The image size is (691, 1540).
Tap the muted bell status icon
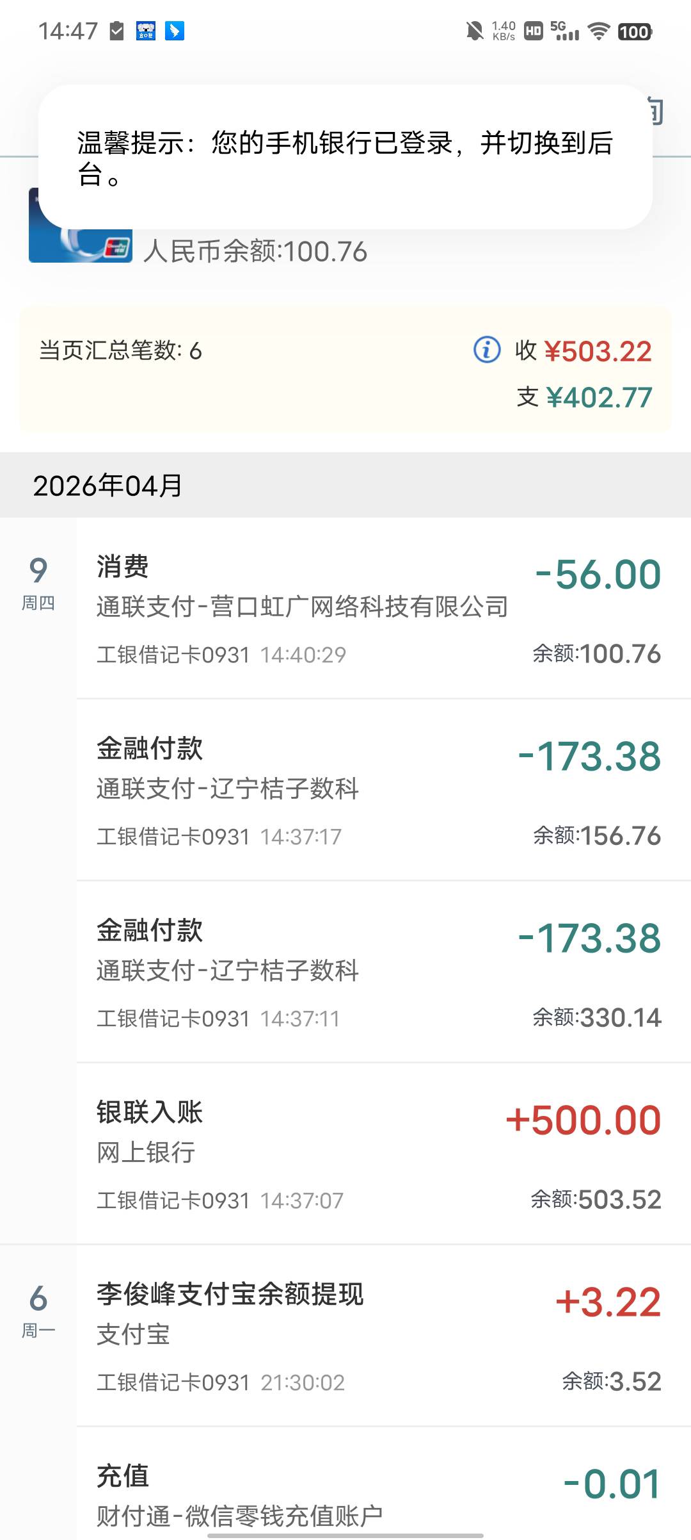pos(474,31)
